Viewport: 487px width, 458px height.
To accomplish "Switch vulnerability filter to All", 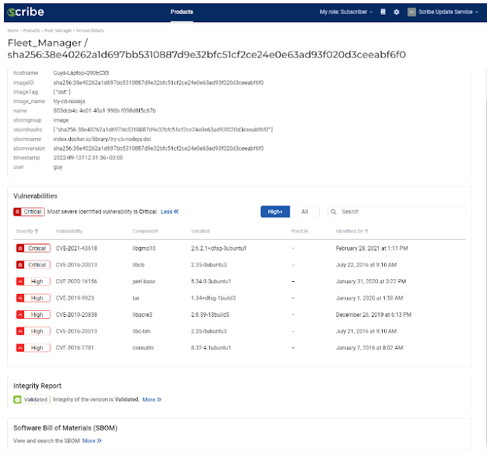I will 304,212.
